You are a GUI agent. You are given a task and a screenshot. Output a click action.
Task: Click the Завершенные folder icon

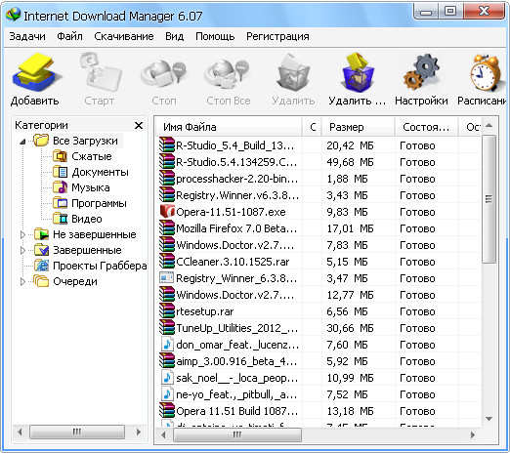[41, 250]
